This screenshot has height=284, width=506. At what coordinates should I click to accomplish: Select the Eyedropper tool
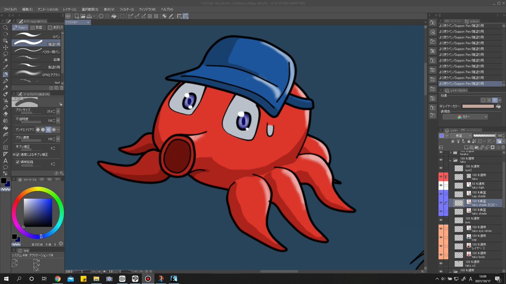pyautogui.click(x=5, y=67)
